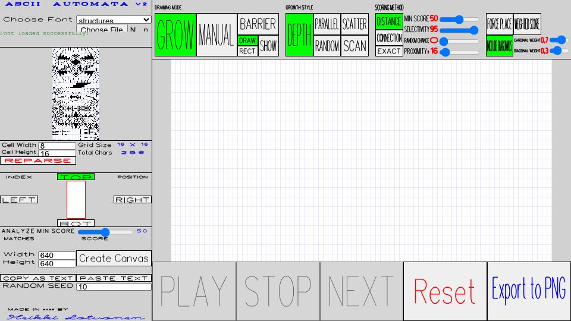Choose CONNECTION scoring method

[x=389, y=38]
